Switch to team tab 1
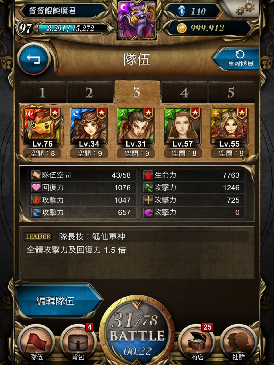The width and height of the screenshot is (274, 365). coord(43,92)
